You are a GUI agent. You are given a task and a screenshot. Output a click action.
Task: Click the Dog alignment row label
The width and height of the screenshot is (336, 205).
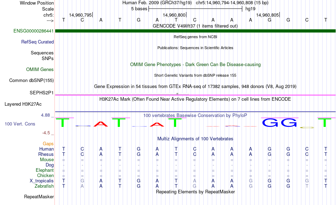[x=50, y=165]
